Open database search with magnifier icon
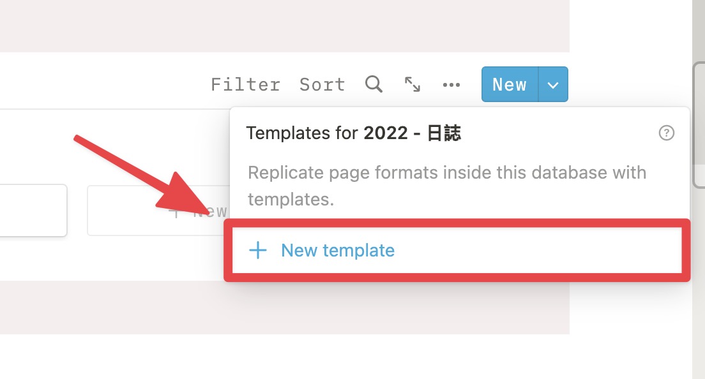The image size is (705, 379). point(374,84)
